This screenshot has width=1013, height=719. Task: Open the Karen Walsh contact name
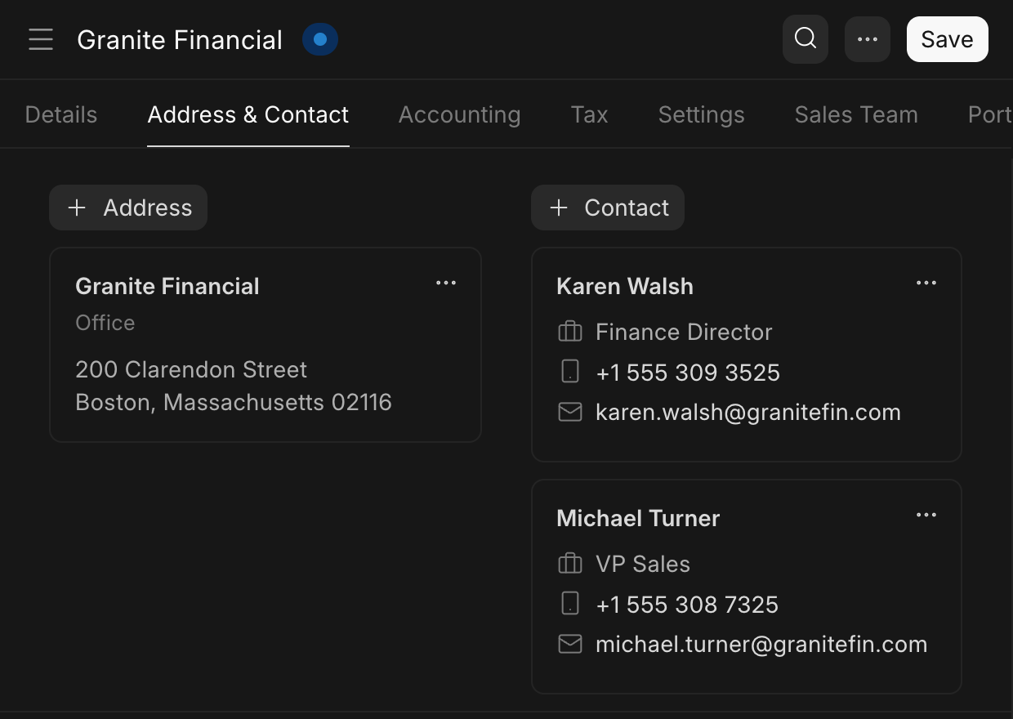pos(625,286)
